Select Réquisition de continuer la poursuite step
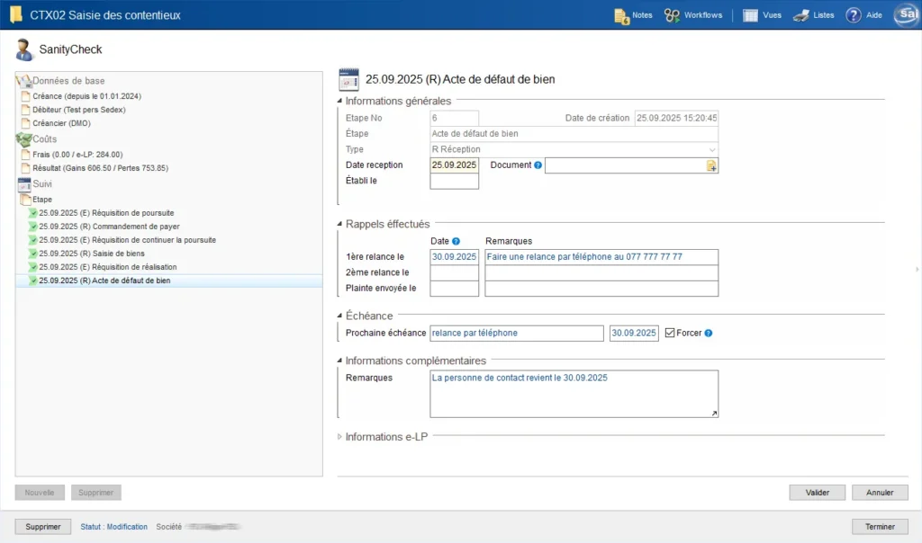Screen dimensions: 922x543 [128, 240]
